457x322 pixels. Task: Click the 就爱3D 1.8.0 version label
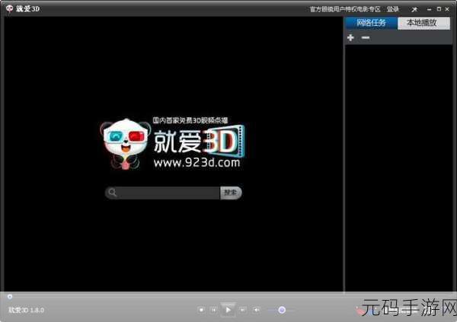tap(26, 310)
